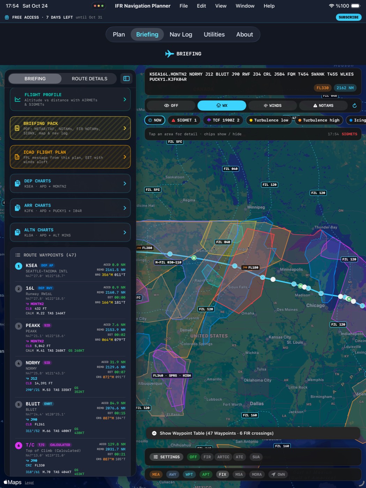Toggle the MEA map layer chip
Screen dimensions: 366x488
click(x=156, y=474)
